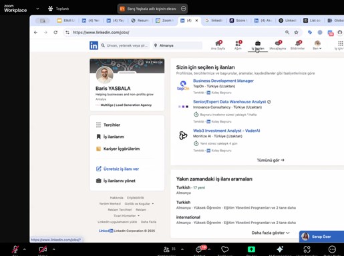Viewport: 344px width, 256px height.
Task: Click the Almanya location field
Action: pos(178,45)
